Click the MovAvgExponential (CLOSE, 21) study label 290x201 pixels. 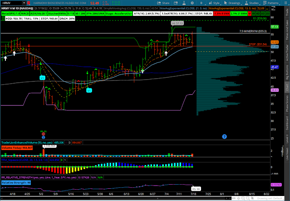183,8
